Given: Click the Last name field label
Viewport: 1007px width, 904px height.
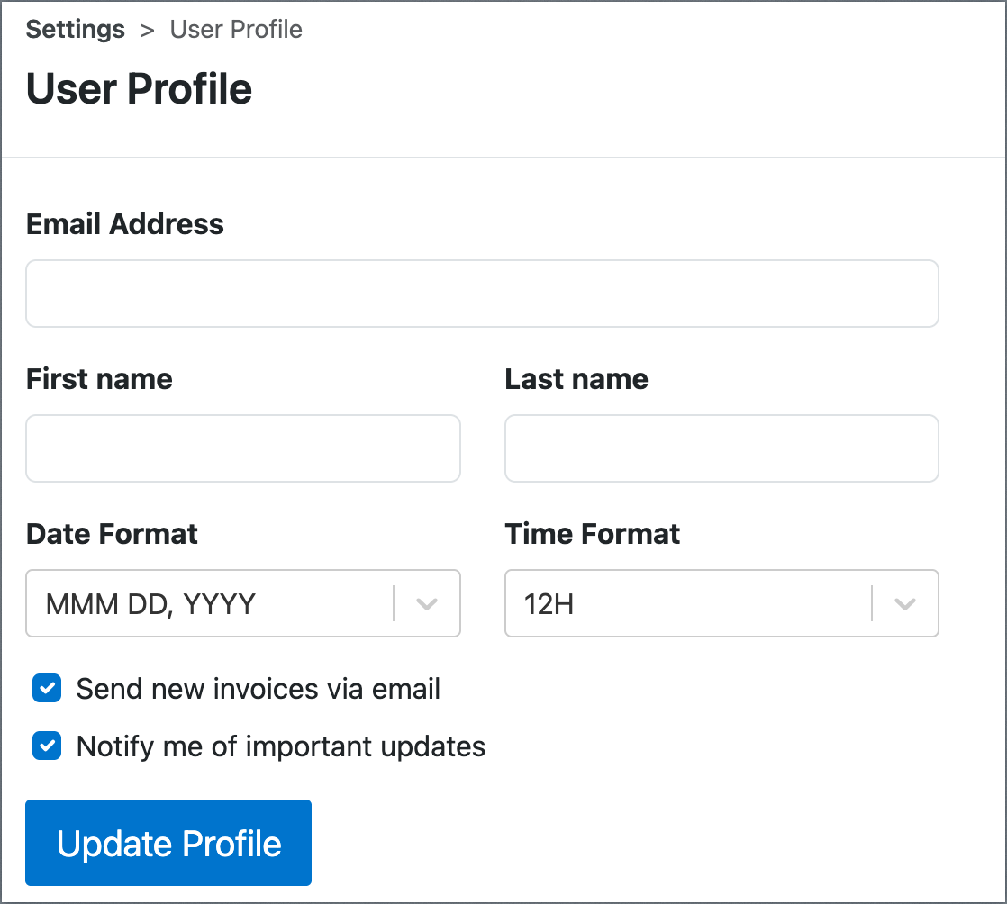Looking at the screenshot, I should coord(576,379).
